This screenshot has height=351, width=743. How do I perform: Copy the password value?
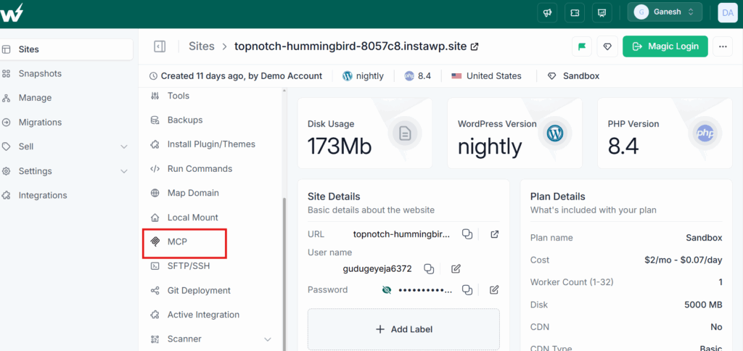[467, 290]
